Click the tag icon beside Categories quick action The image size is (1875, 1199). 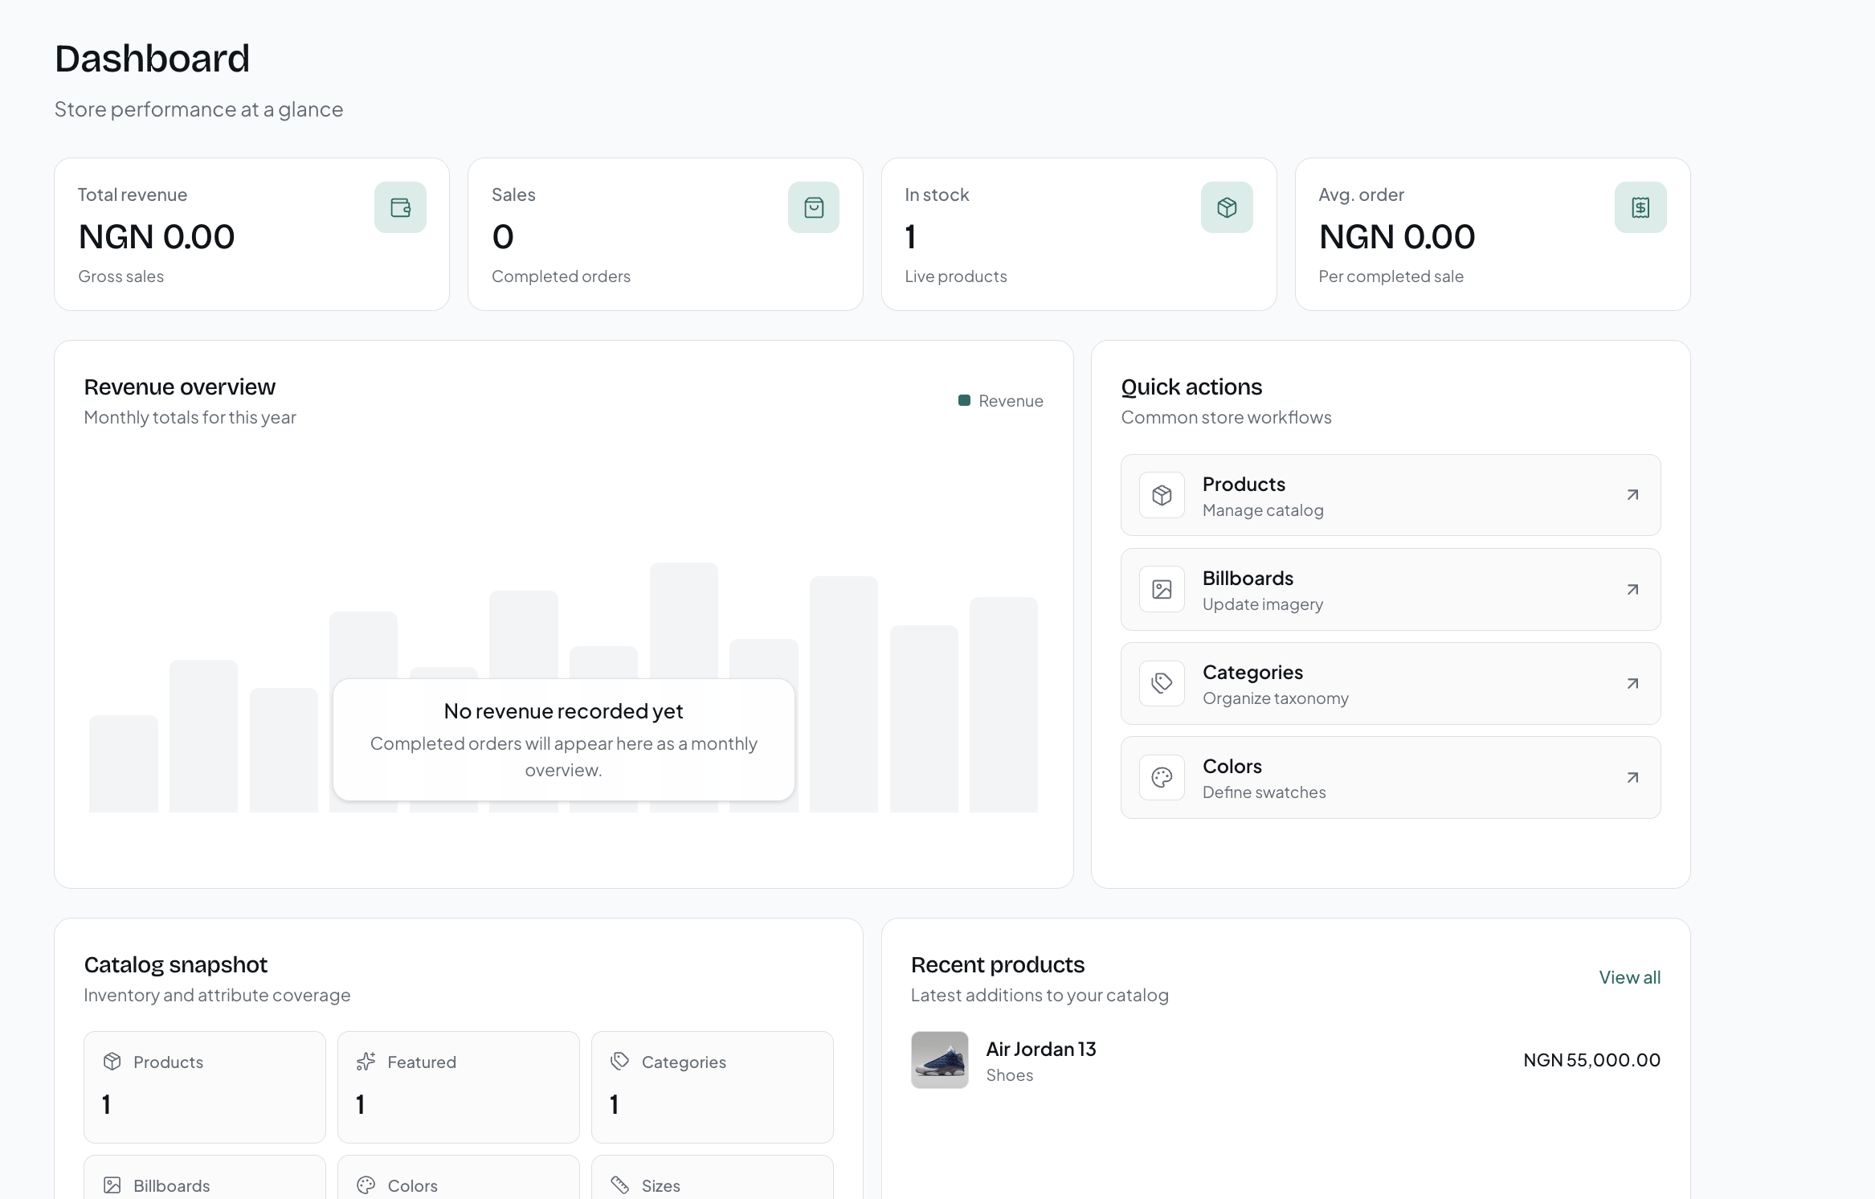coord(1162,683)
